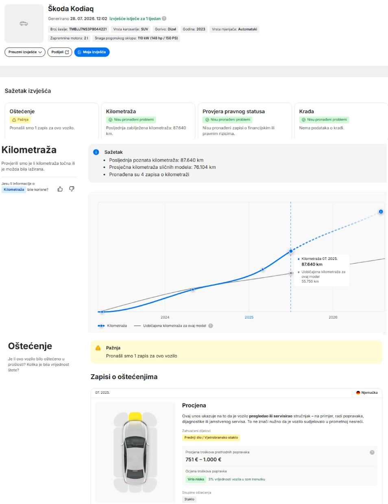Click the Zapisi o oštećenjima heading

[124, 377]
